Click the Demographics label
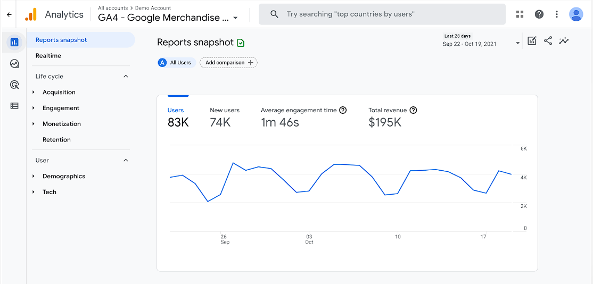Screen dimensions: 593x284 pyautogui.click(x=64, y=176)
